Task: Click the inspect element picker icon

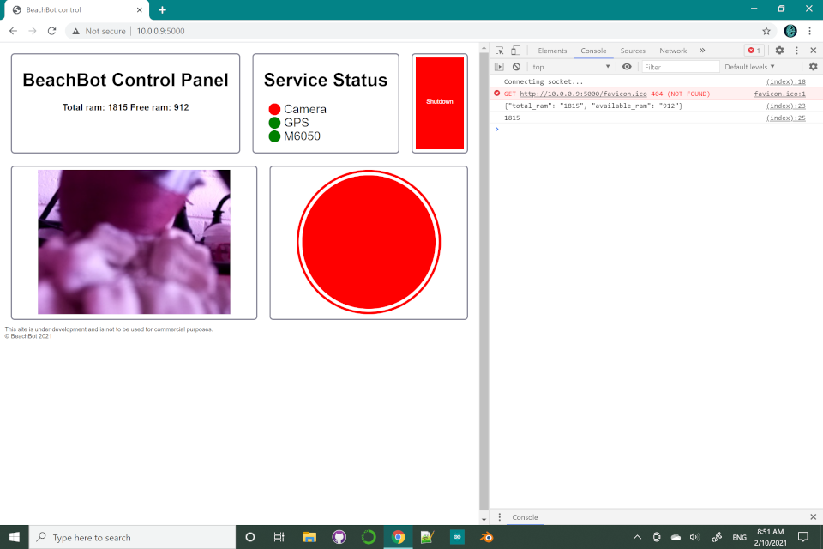Action: pyautogui.click(x=500, y=51)
